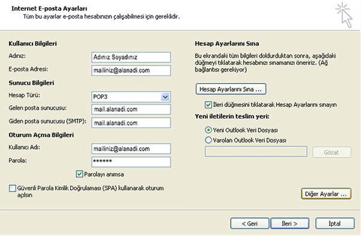361x236 pixels.
Task: Click the Sunucu Bilgileri heading
Action: tap(31, 83)
